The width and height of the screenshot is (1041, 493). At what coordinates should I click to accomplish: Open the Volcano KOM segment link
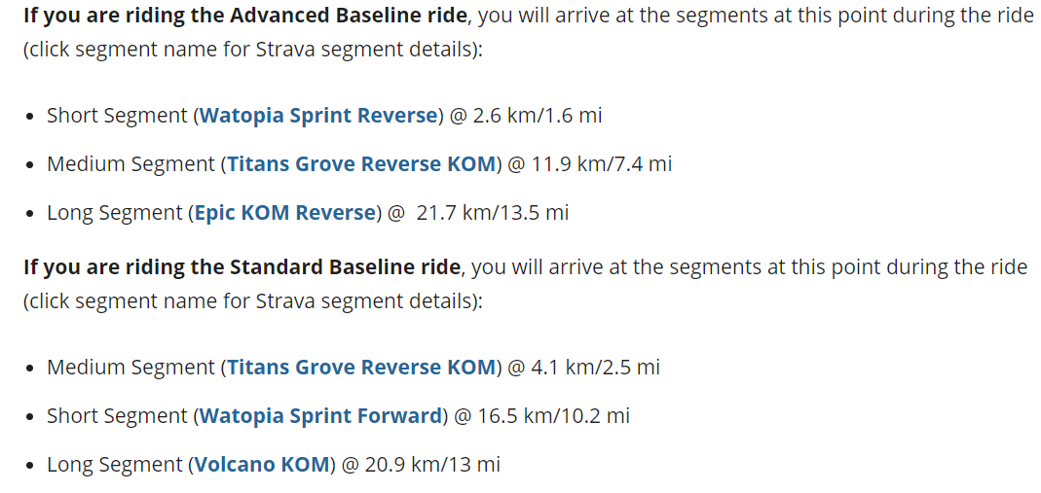pyautogui.click(x=262, y=464)
